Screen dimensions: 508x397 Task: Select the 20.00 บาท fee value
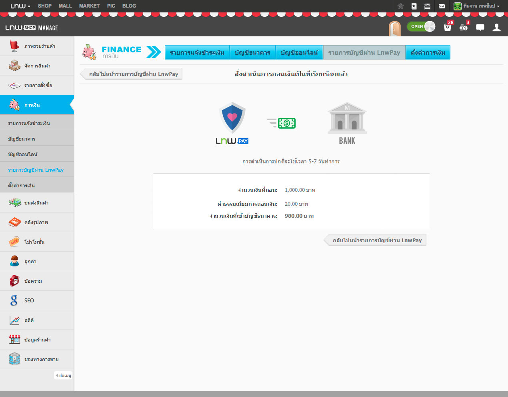tap(296, 204)
